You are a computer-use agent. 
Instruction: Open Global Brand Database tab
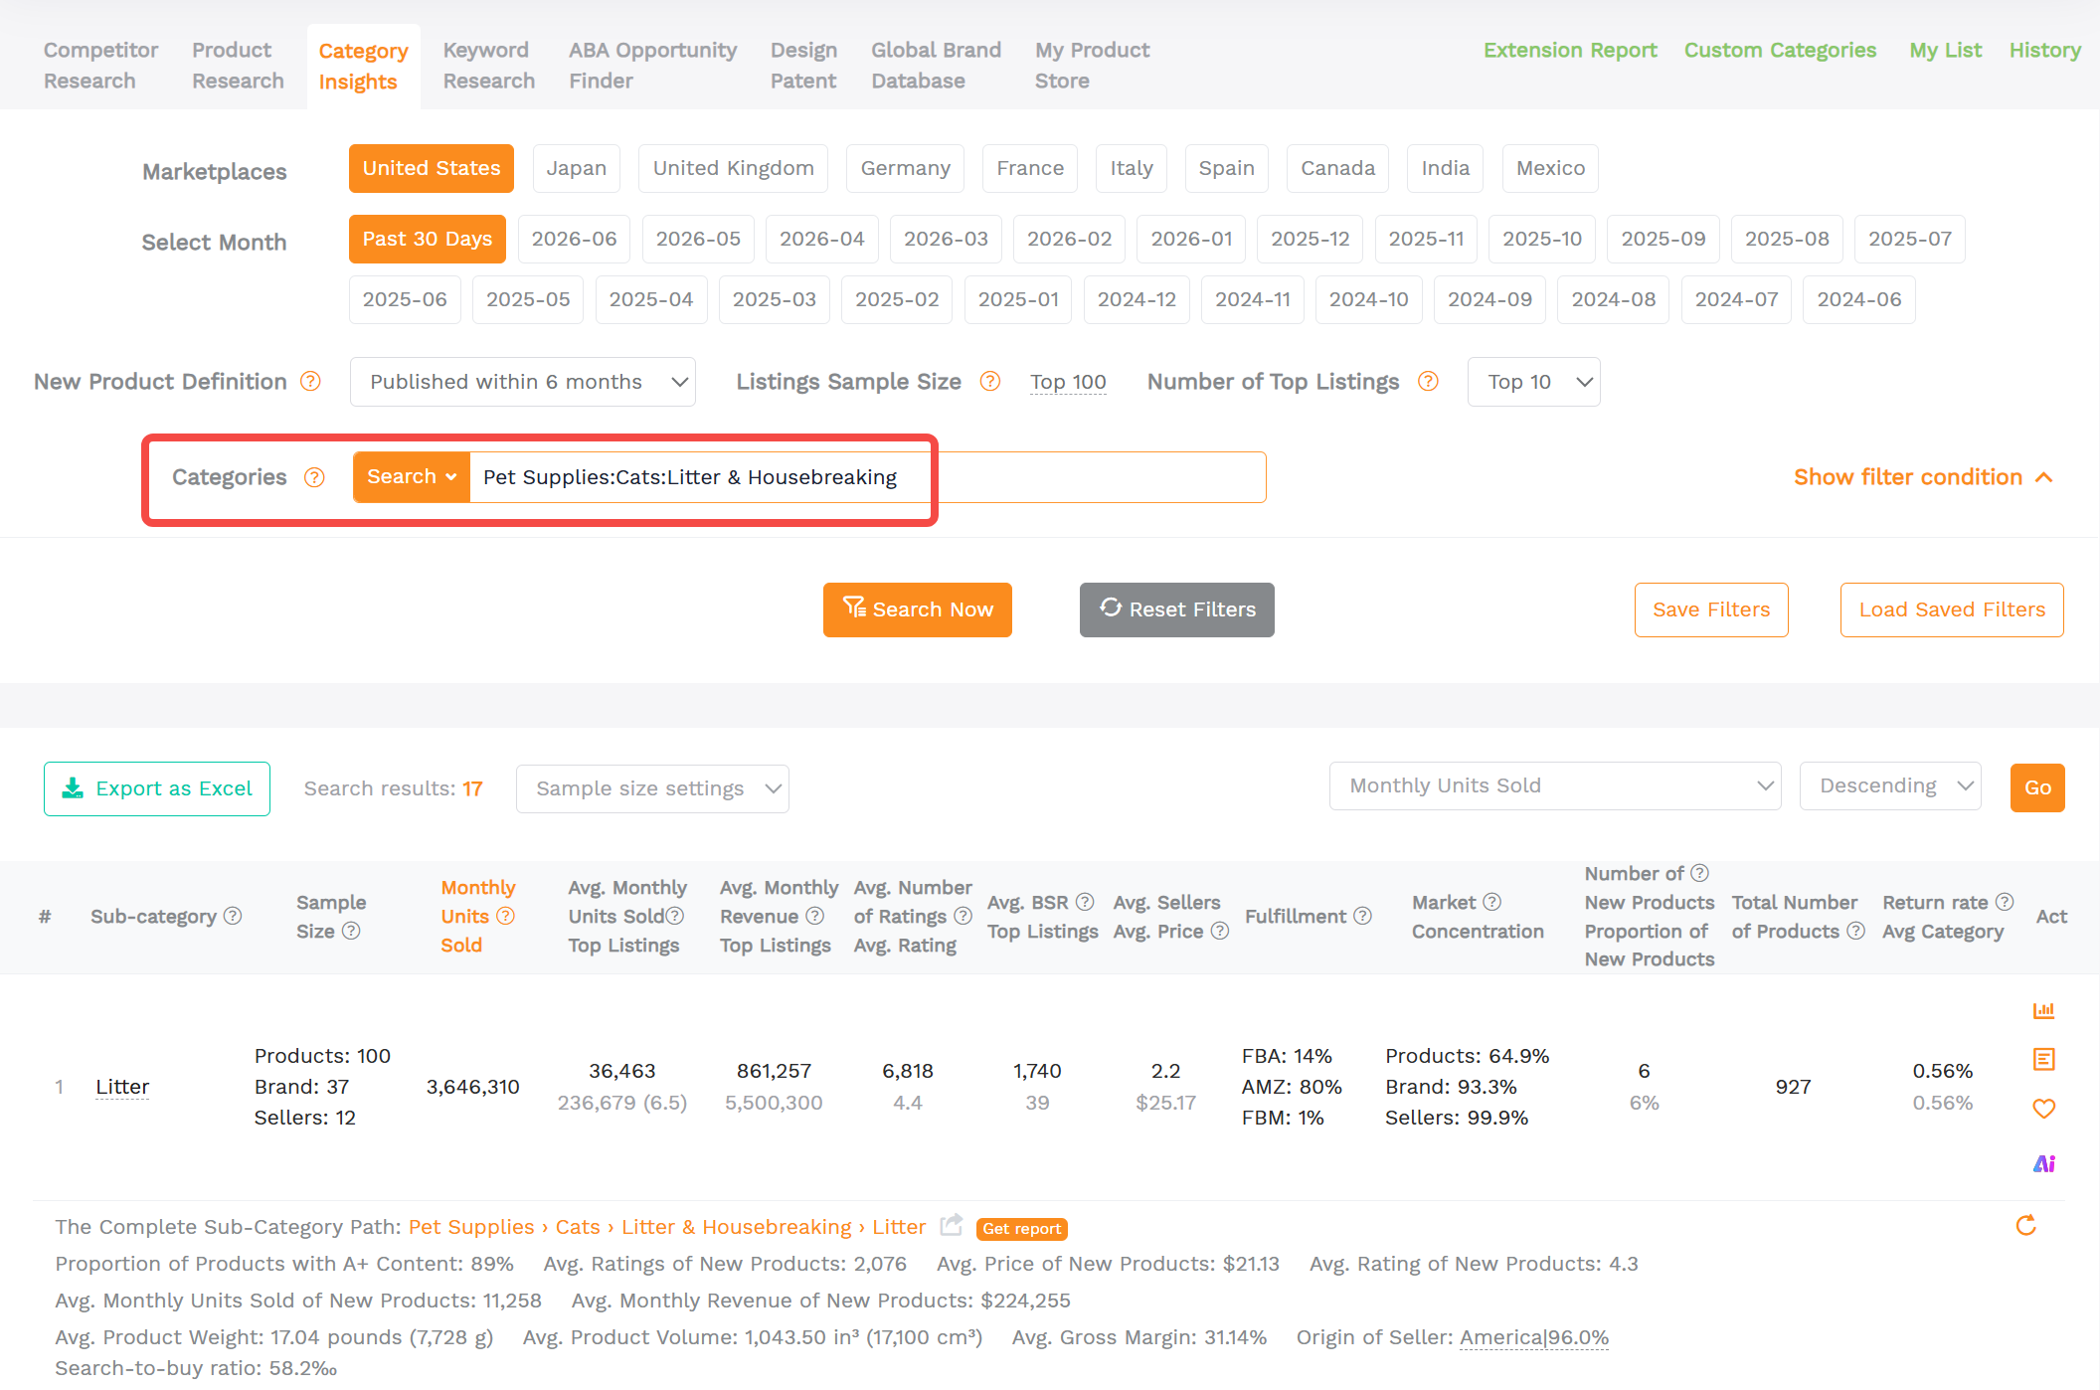coord(936,65)
